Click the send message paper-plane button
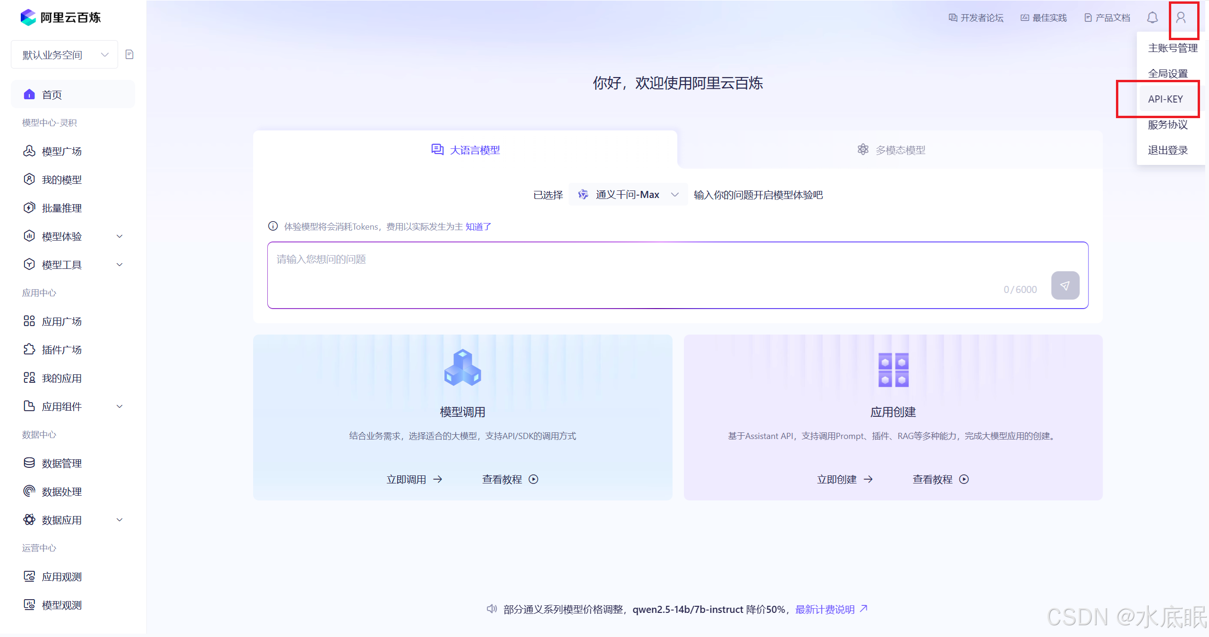 coord(1065,285)
